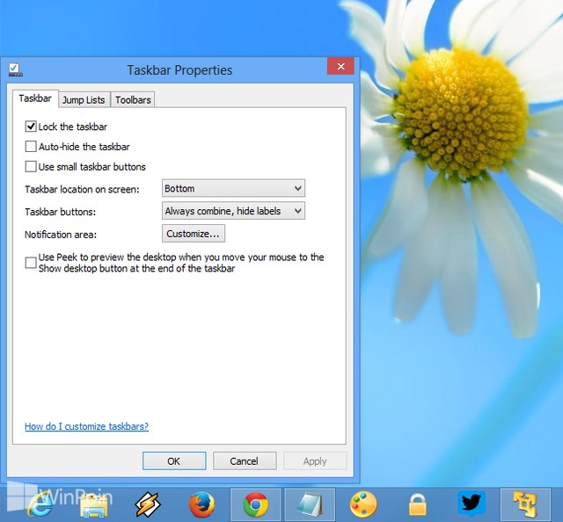563x522 pixels.
Task: Select the Taskbar tab
Action: pos(35,98)
